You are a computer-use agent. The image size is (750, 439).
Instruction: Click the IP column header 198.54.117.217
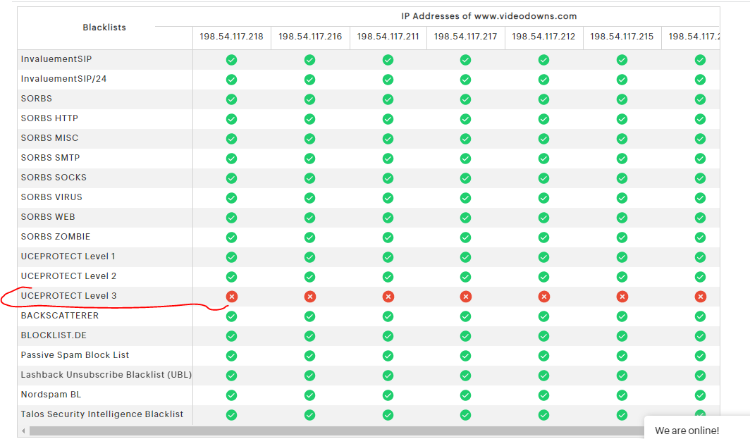tap(465, 37)
